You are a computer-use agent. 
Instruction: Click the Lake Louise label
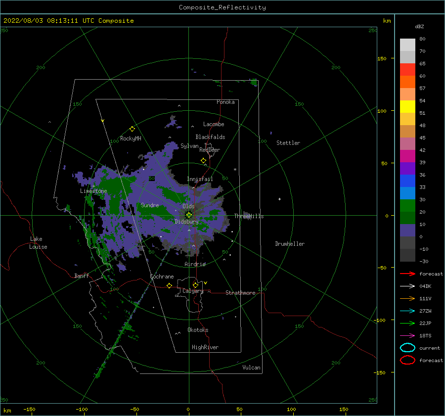pos(38,243)
